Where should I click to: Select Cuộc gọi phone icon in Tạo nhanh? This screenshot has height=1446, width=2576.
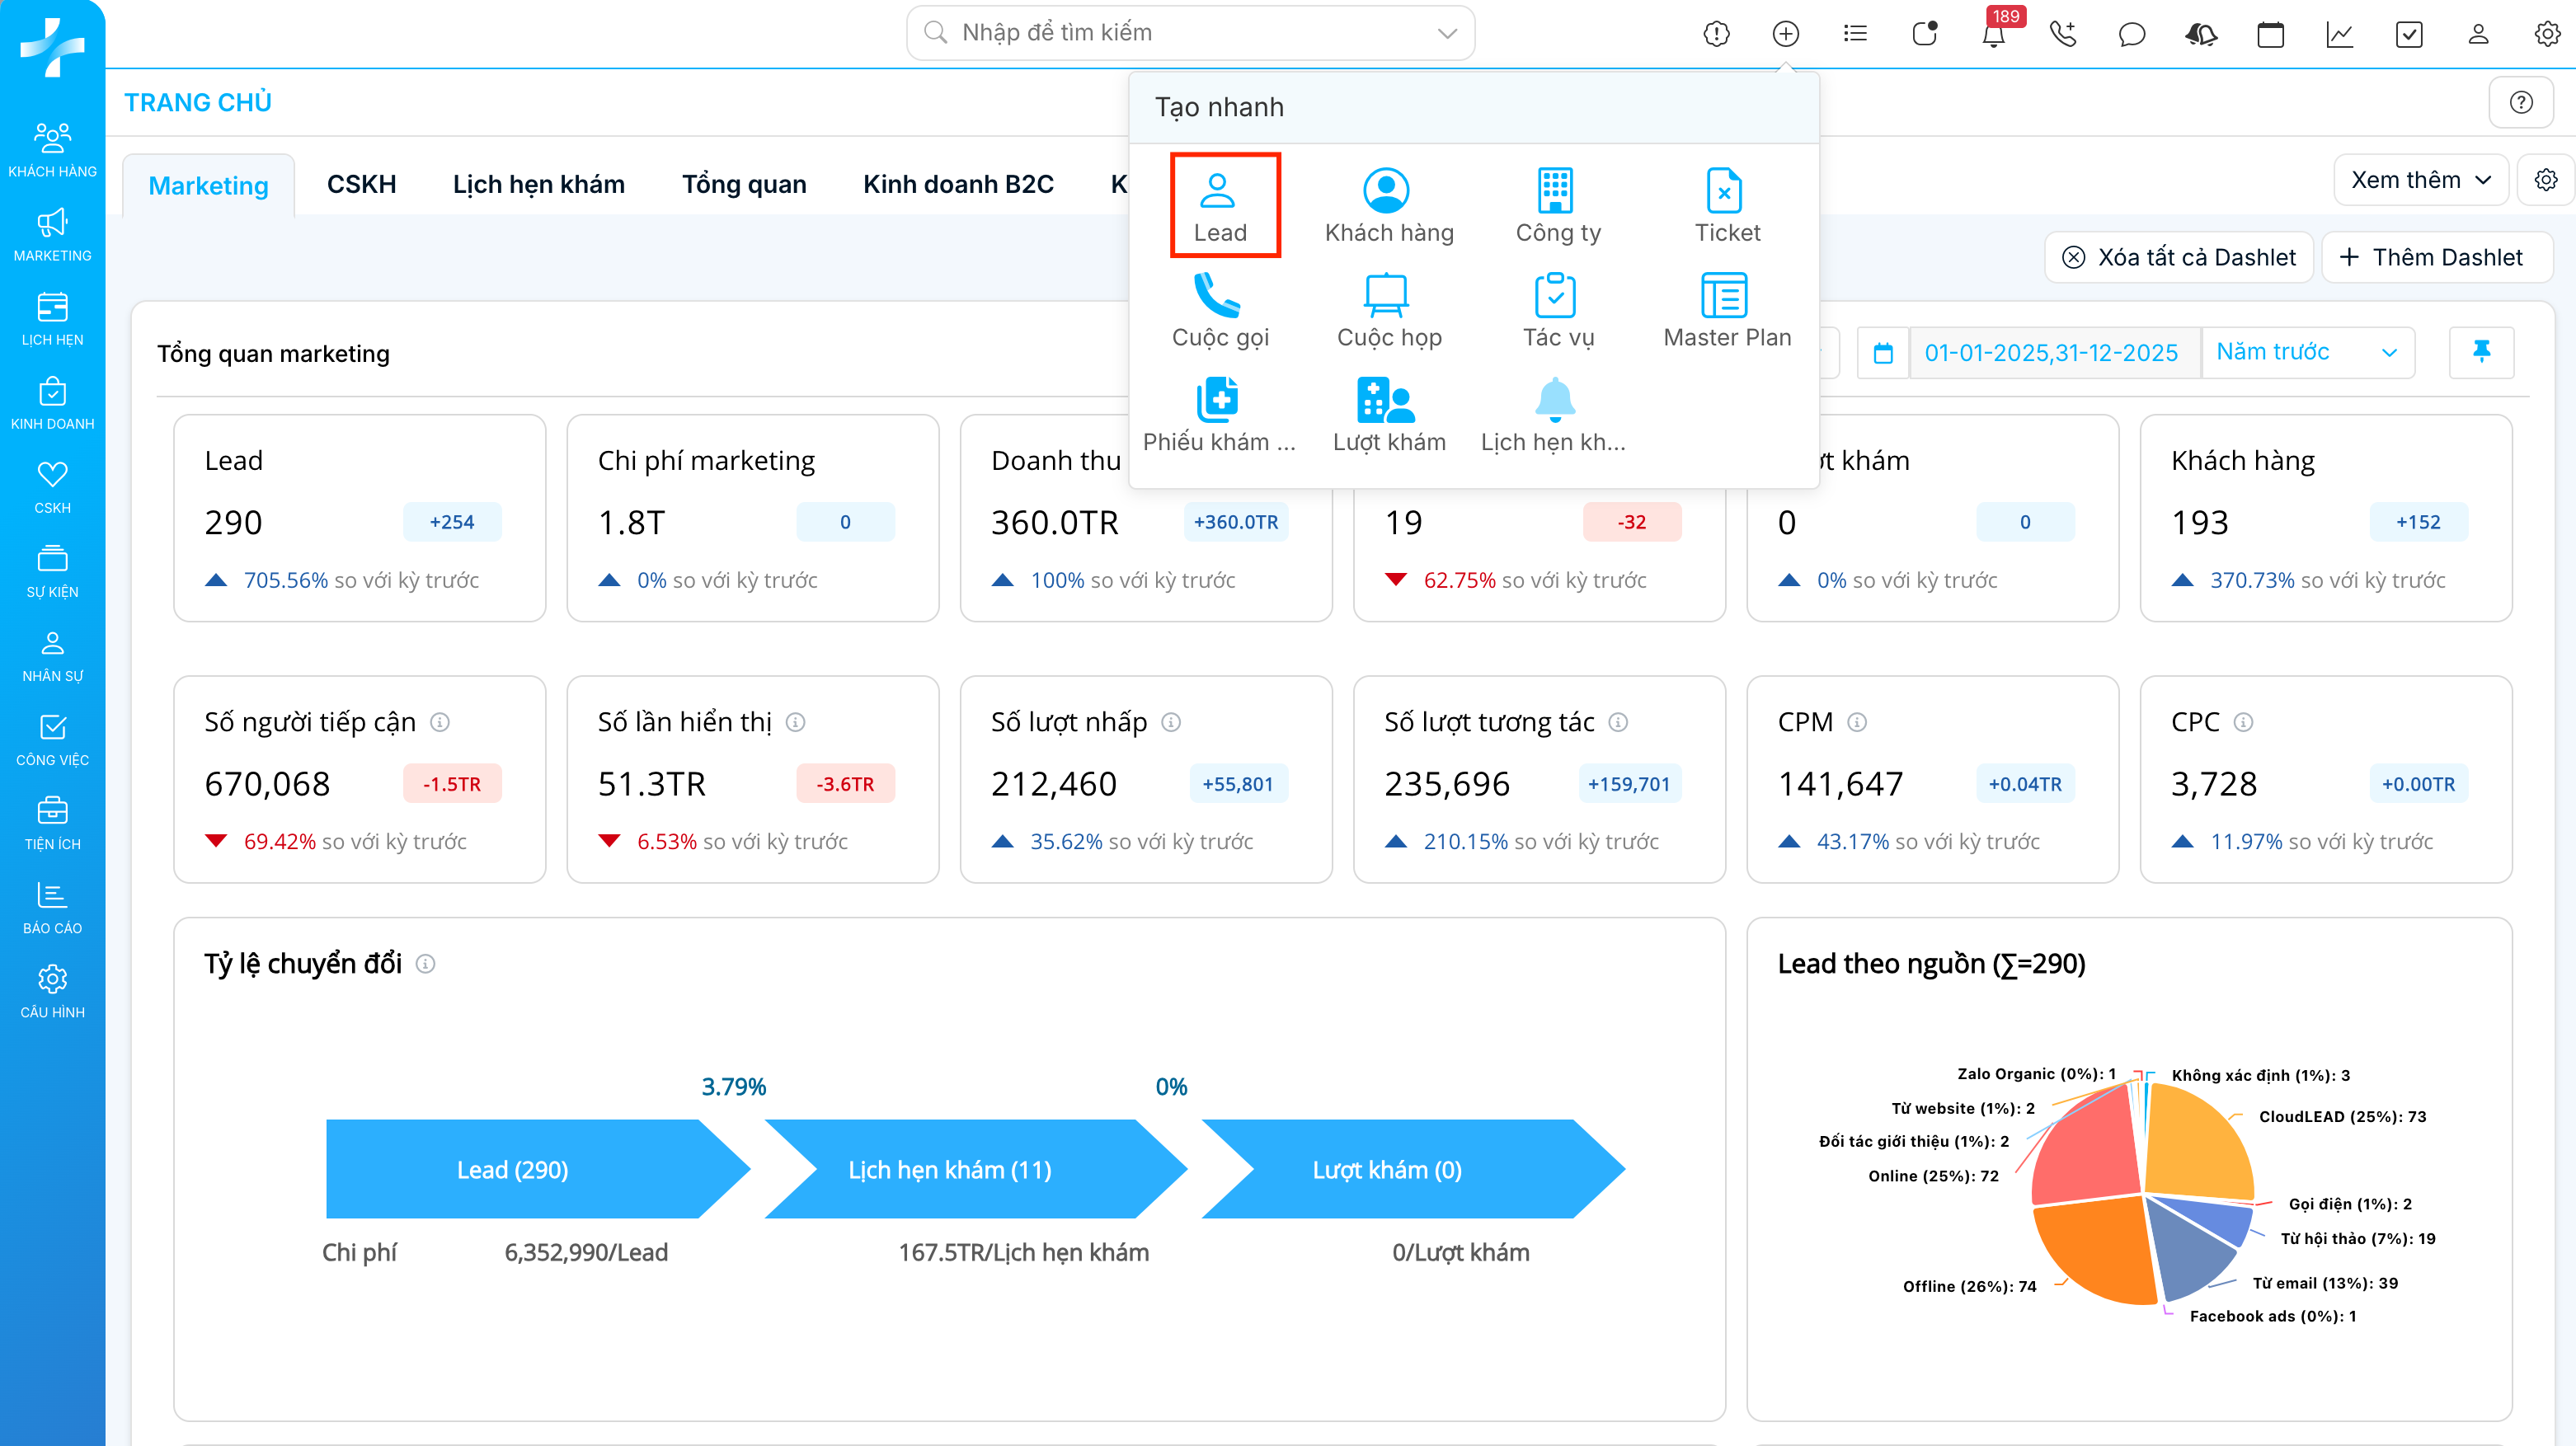(1217, 296)
